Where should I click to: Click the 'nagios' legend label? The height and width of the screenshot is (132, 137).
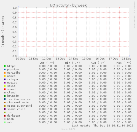coord(12,83)
